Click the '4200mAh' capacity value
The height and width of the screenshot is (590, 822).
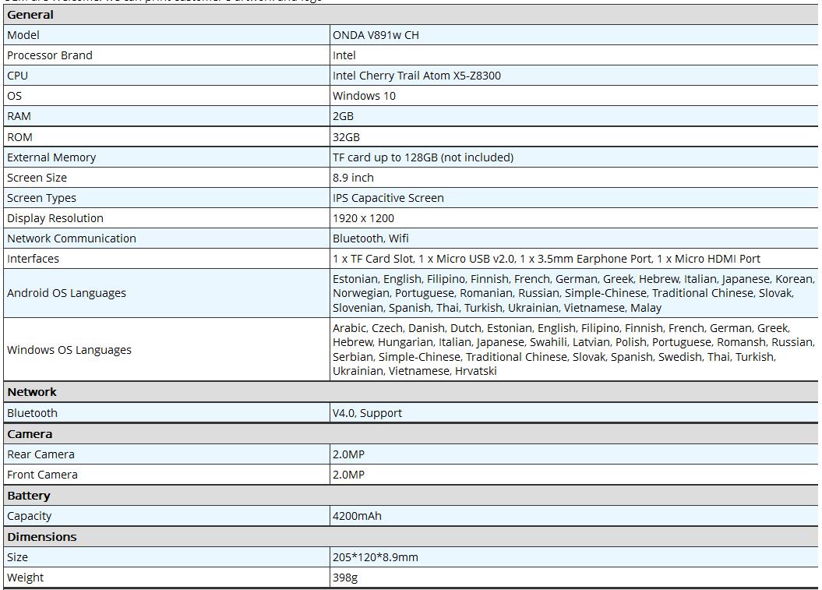coord(357,516)
